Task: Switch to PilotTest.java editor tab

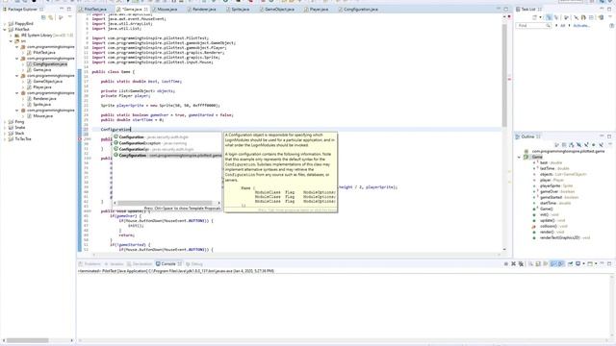Action: click(95, 9)
